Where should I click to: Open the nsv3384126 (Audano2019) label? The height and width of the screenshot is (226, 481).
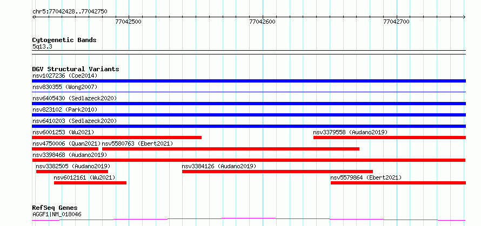point(219,166)
